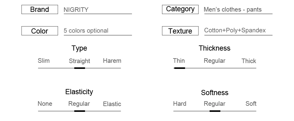Screen dimensions: 294x121
Task: Click the 5 colors optional field
Action: point(98,31)
